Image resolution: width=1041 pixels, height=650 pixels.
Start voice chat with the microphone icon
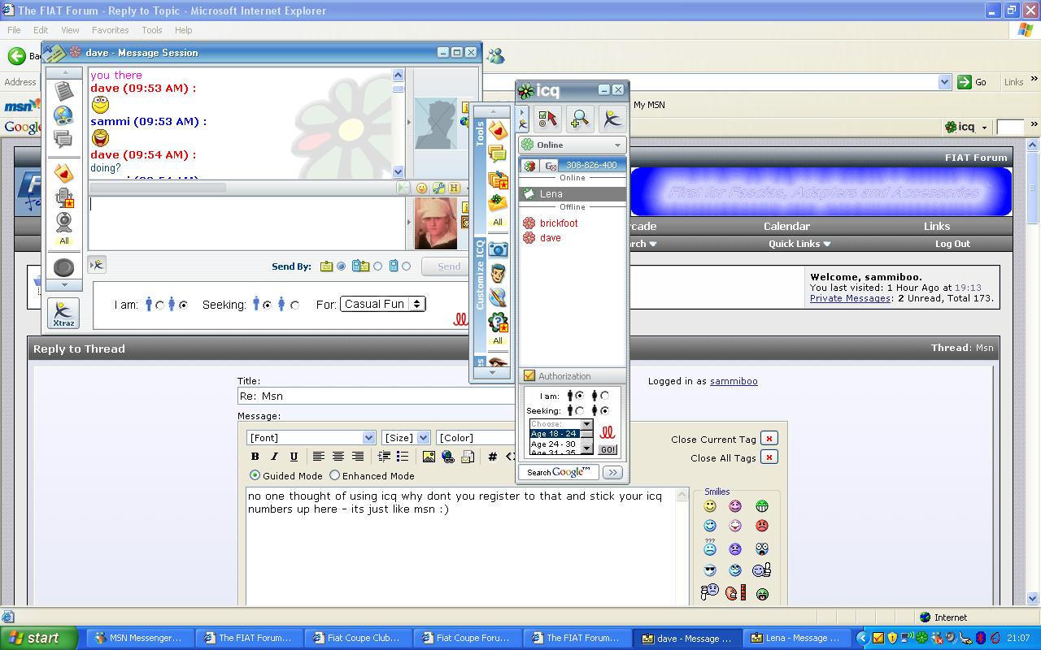click(x=63, y=197)
